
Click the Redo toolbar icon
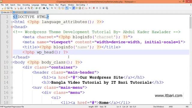(x=40, y=8)
